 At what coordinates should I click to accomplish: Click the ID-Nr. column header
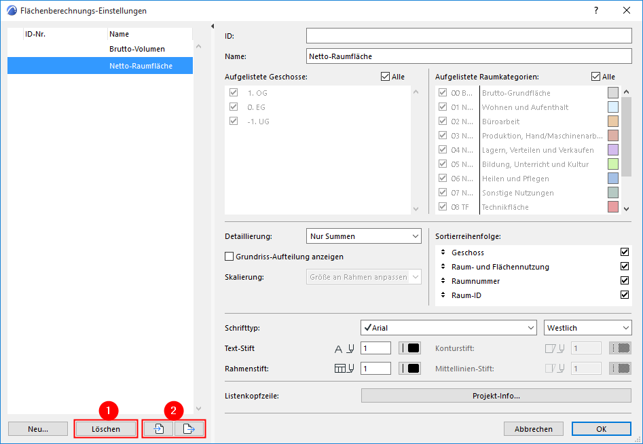65,34
